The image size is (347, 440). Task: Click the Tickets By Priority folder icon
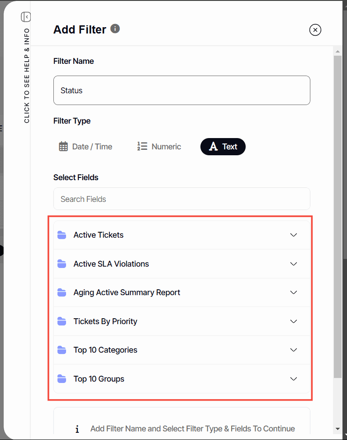(x=62, y=321)
